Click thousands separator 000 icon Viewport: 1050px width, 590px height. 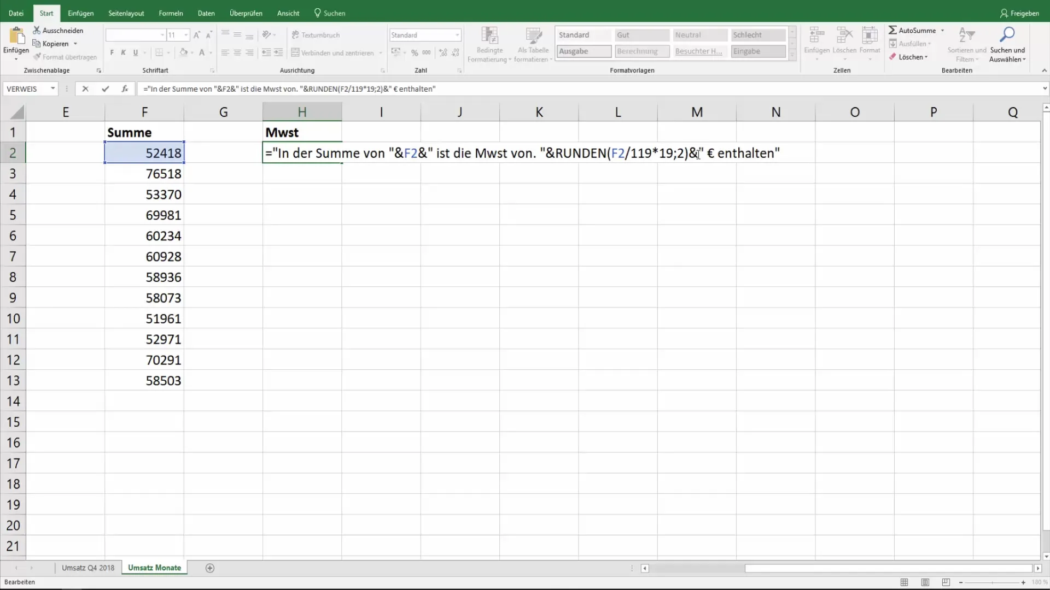(x=427, y=52)
